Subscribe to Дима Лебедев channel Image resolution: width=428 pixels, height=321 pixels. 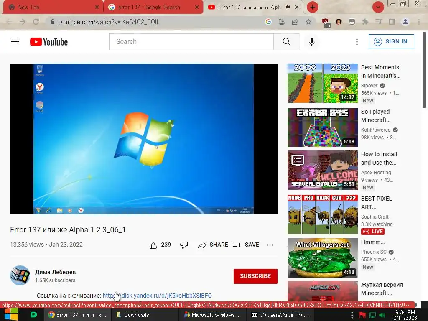(255, 276)
